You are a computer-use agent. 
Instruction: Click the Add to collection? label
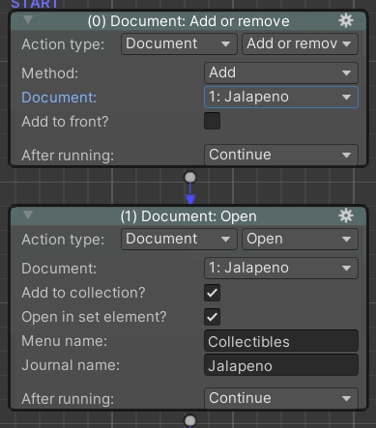point(83,293)
